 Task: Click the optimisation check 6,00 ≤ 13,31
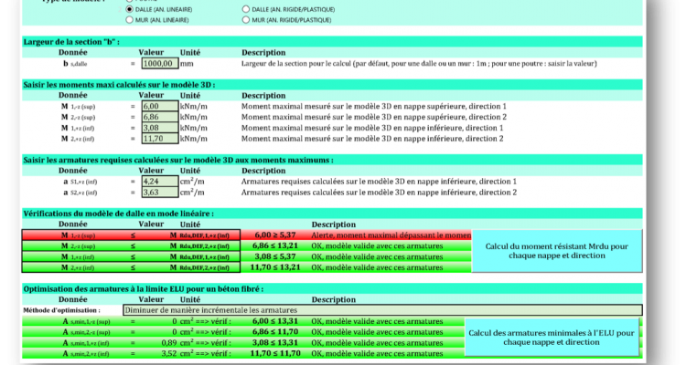(x=274, y=321)
